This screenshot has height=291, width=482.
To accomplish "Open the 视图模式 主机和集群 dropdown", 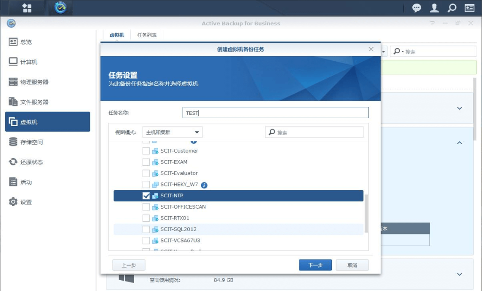I will 172,132.
